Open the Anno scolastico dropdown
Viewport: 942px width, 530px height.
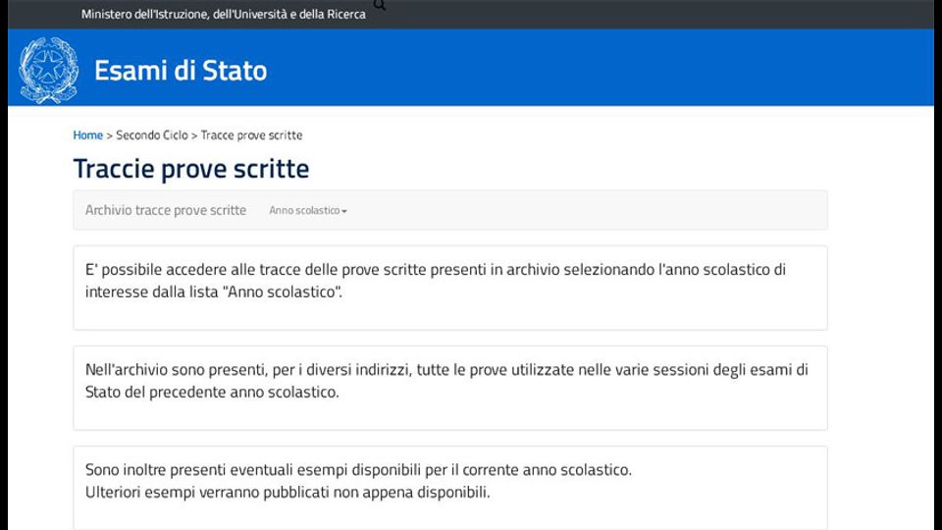coord(308,210)
